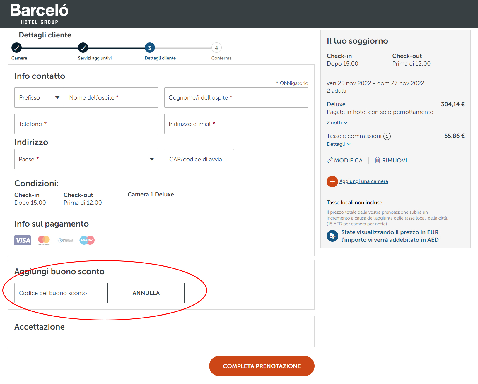Click the trash icon next to RIMUOVI
This screenshot has height=384, width=478.
(378, 160)
